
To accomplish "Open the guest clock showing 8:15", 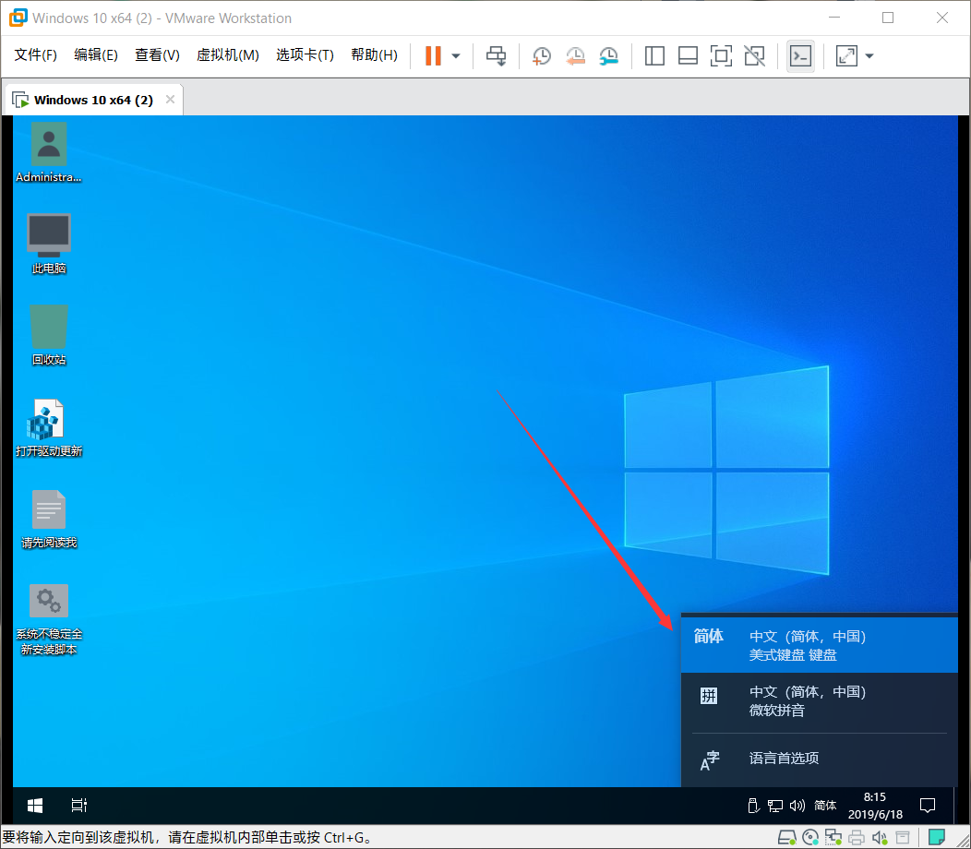I will (x=875, y=806).
